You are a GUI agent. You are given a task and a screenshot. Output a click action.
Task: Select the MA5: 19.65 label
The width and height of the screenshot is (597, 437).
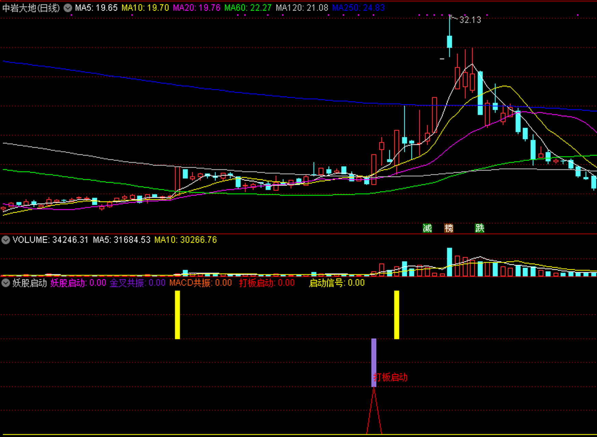point(96,8)
